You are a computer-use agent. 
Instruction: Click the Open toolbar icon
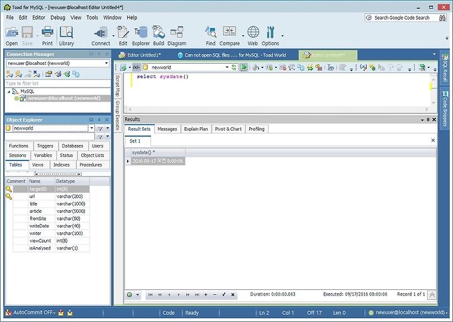[x=12, y=36]
